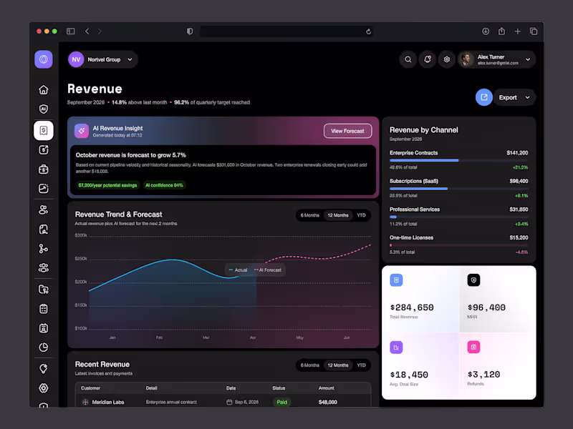573x429 pixels.
Task: Click the Amount column header
Action: [x=327, y=388]
